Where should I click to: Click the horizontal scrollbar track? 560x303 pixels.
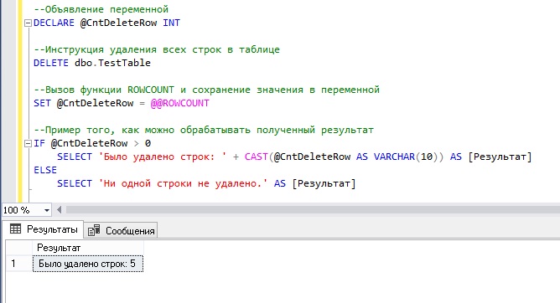[313, 210]
